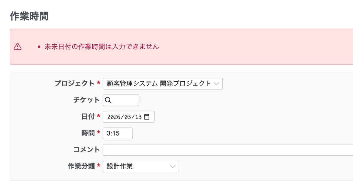
Task: Click the warning triangle icon in error banner
Action: pos(18,47)
